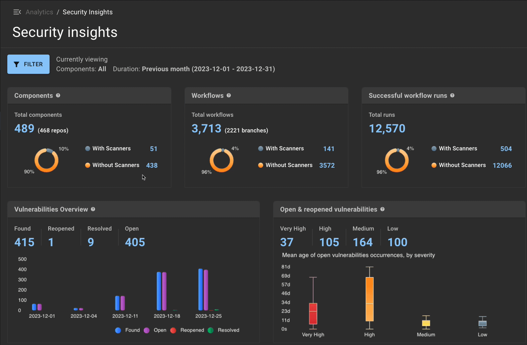Open the Open & reopened vulnerabilities help icon
The width and height of the screenshot is (527, 345).
click(383, 209)
